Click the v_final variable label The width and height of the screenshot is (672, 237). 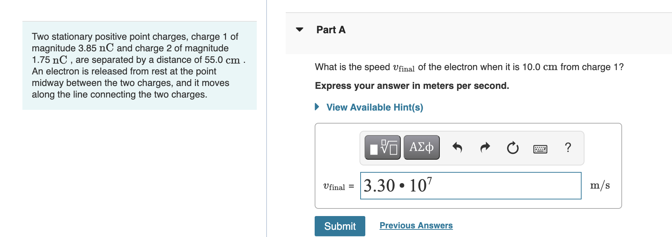(334, 186)
